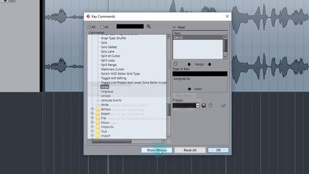Screen dimensions: 309x174
Task: Expand the Focus folder
Action: tap(92, 122)
